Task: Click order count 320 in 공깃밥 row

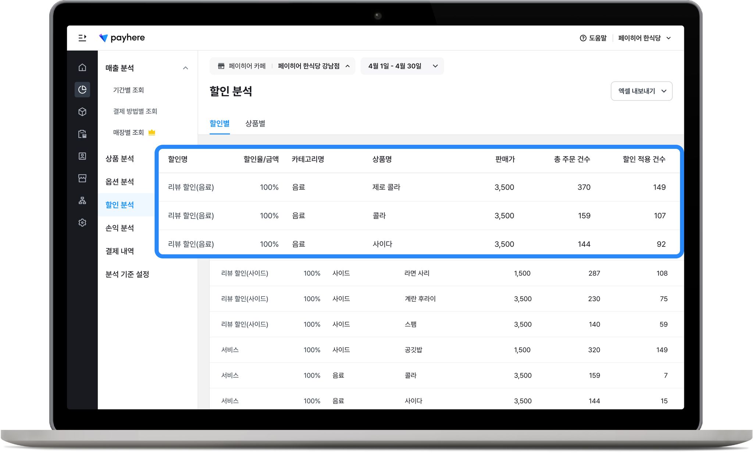Action: point(594,350)
